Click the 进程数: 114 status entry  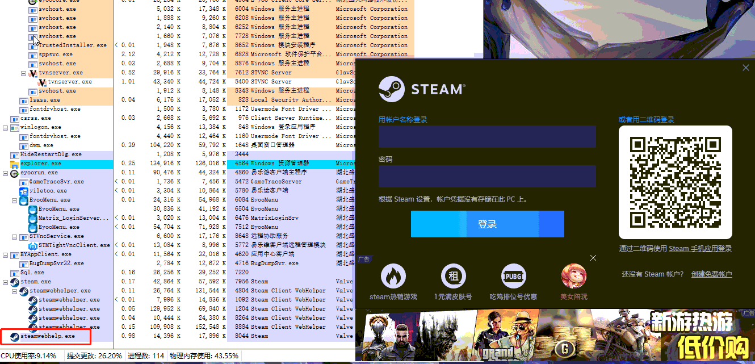[x=146, y=356]
